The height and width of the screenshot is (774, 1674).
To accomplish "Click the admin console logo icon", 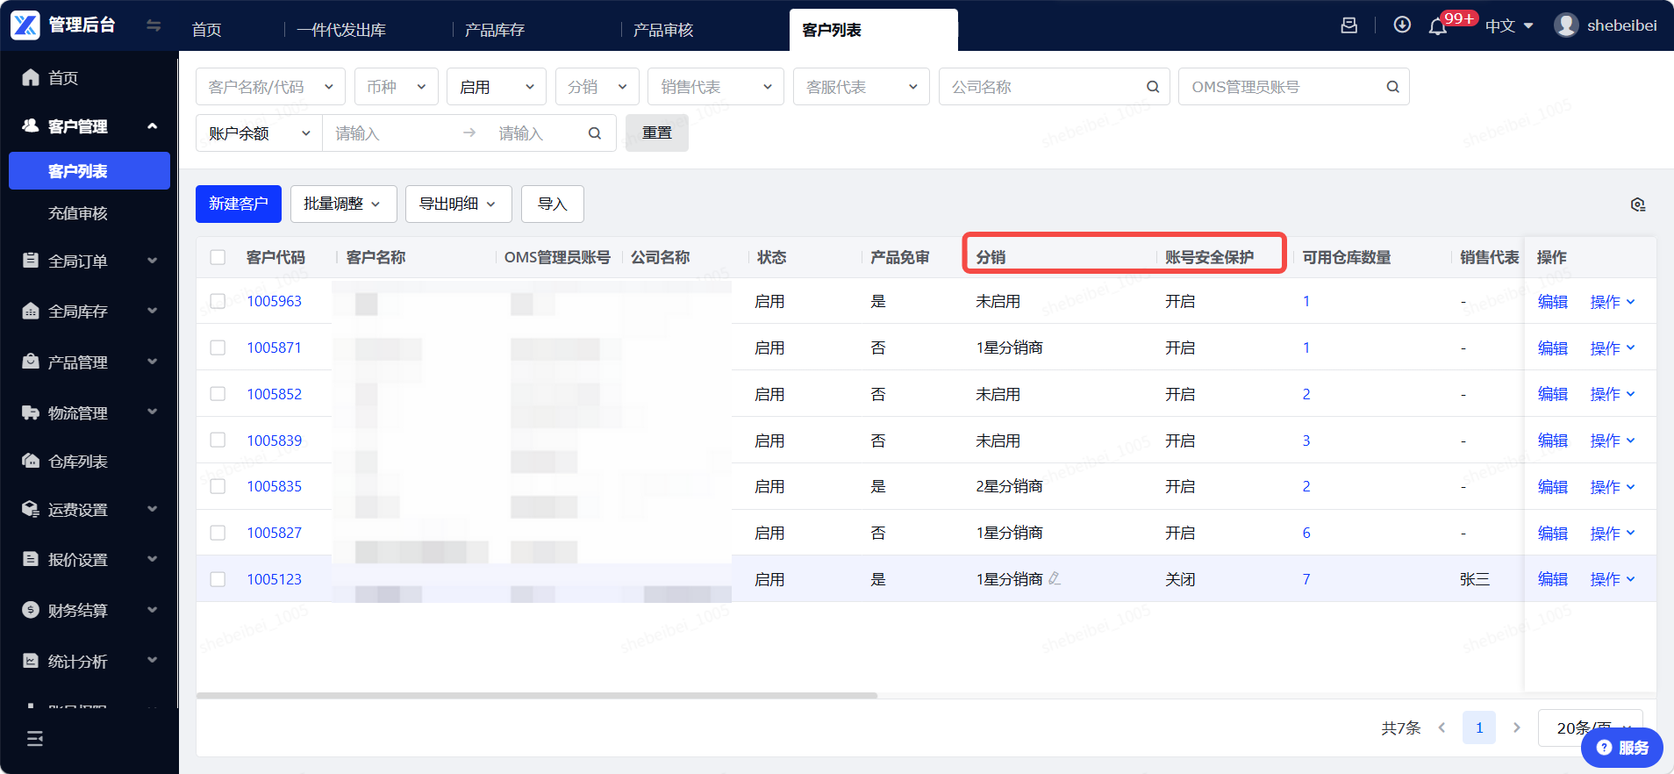I will click(x=25, y=25).
